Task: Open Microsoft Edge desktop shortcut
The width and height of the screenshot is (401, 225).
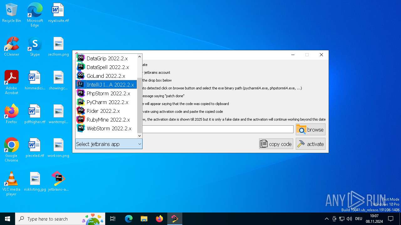Action: (35, 15)
